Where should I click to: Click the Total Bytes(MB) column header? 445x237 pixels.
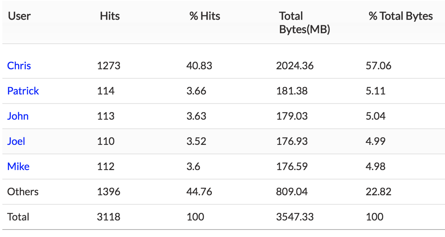(x=304, y=22)
